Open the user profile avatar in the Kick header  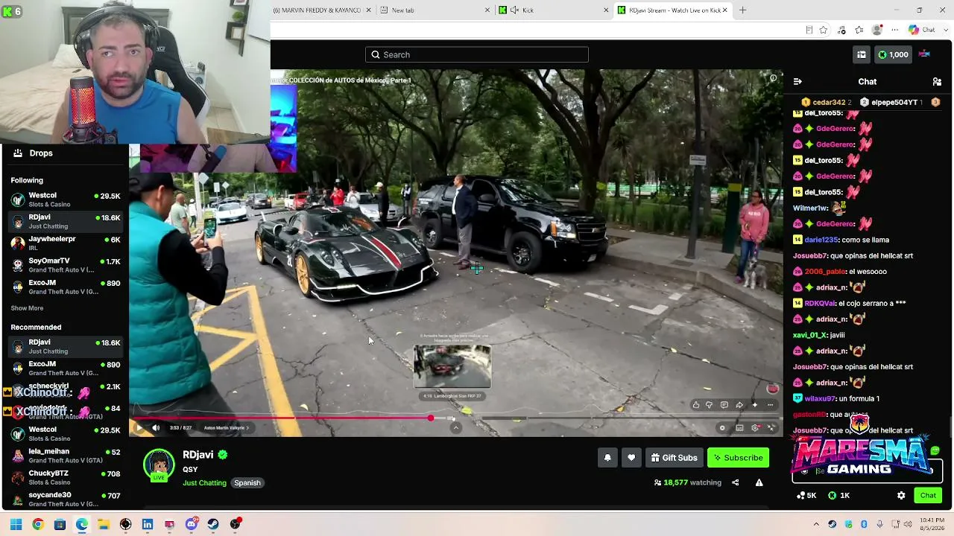tap(924, 54)
